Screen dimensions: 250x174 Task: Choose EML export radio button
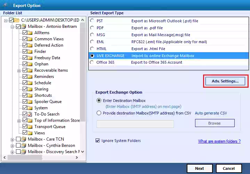click(x=92, y=42)
